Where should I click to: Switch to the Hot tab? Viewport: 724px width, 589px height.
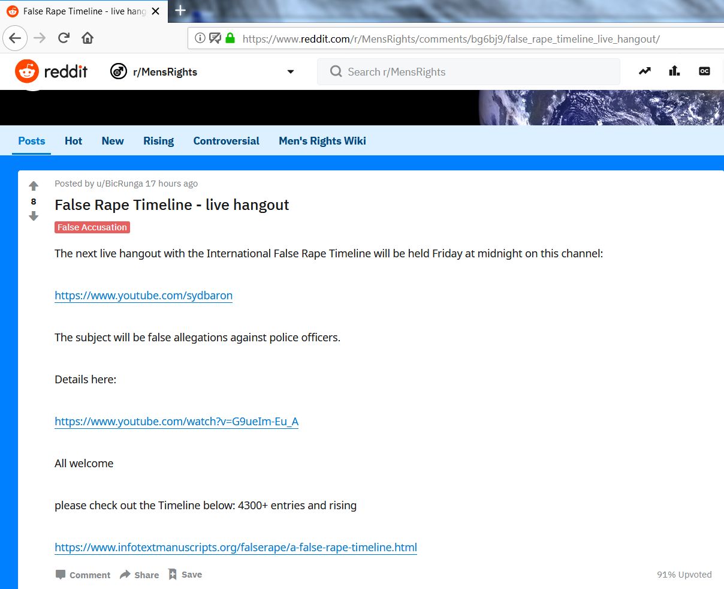[73, 141]
